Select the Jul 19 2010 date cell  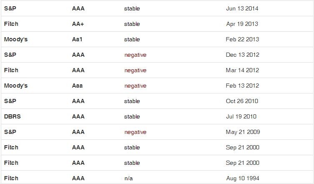(241, 116)
